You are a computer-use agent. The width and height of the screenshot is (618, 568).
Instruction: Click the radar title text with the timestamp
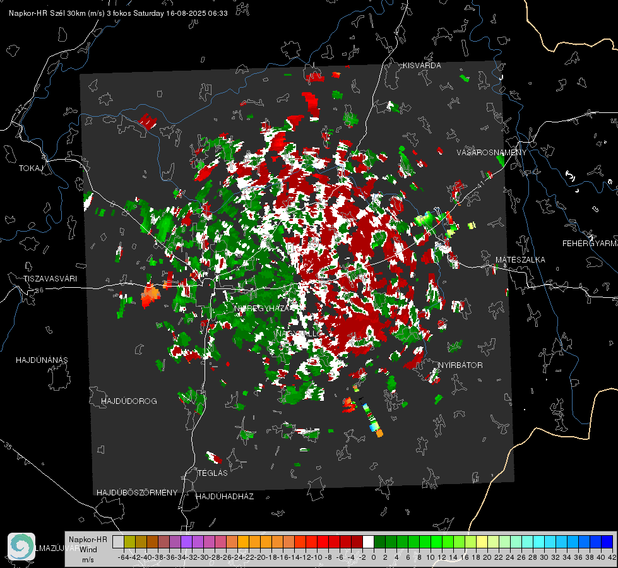pyautogui.click(x=118, y=13)
